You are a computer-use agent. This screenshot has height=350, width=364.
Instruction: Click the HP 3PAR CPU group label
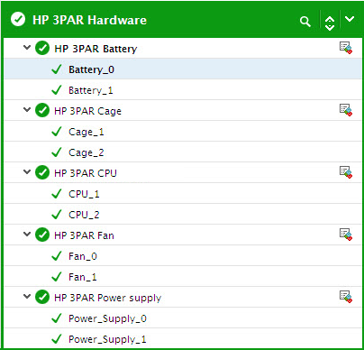tap(86, 173)
